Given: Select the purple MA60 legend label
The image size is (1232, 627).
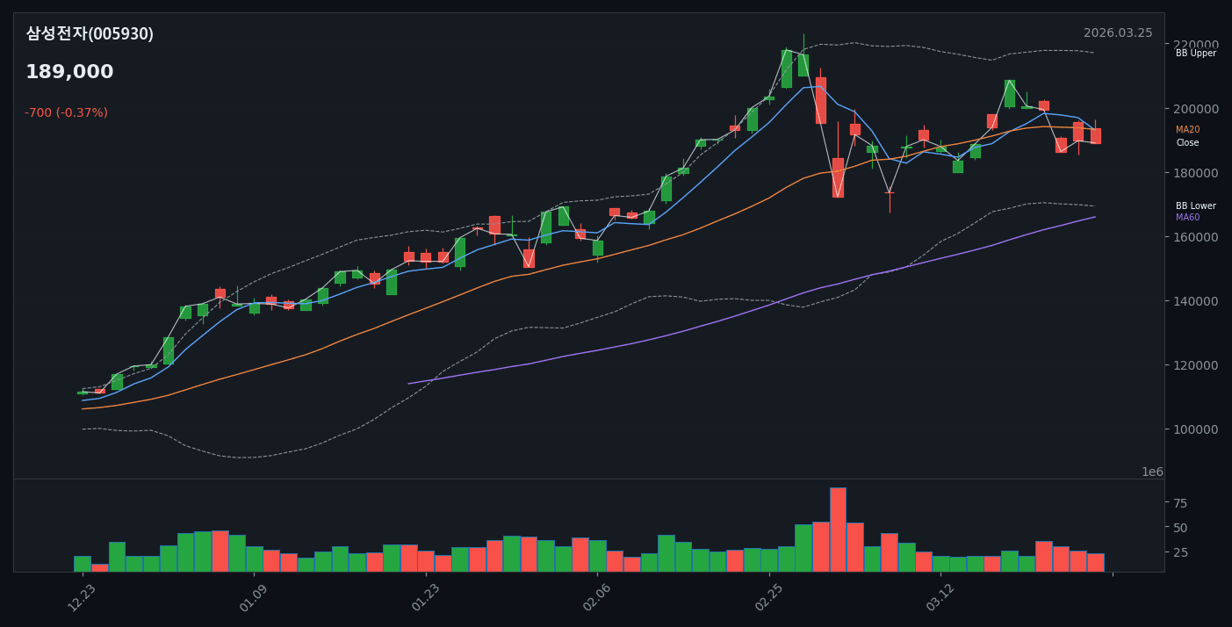Looking at the screenshot, I should [1187, 218].
